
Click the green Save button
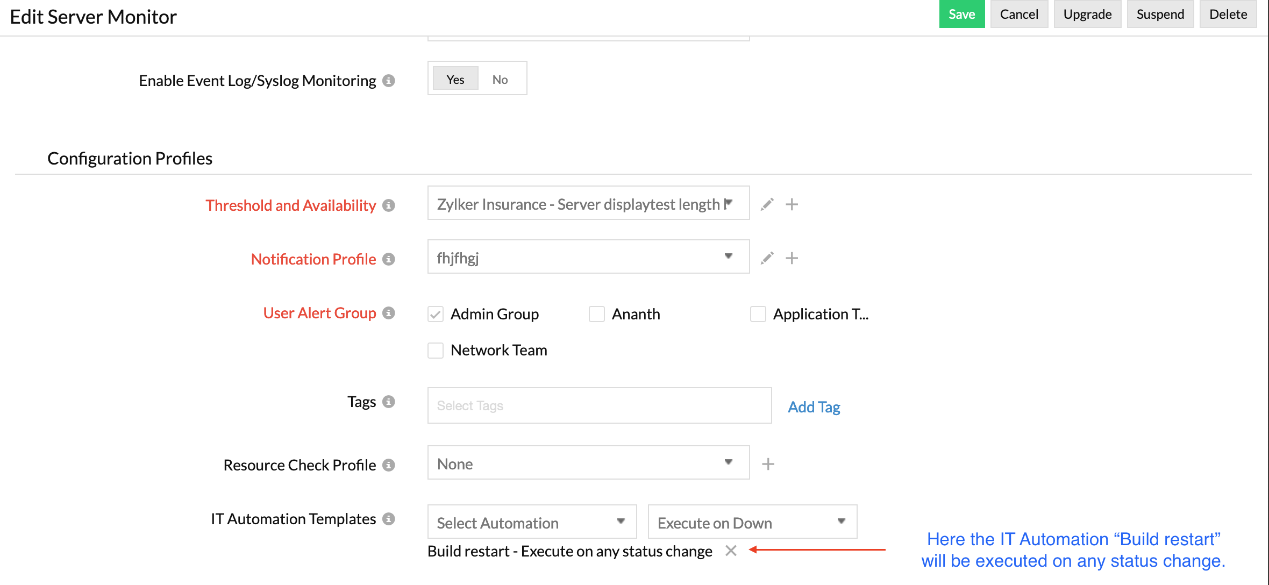pos(961,15)
